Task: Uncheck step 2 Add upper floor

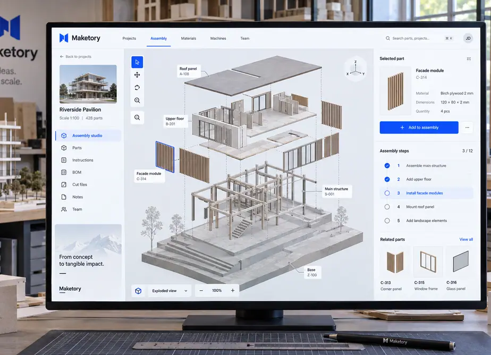Action: point(387,180)
